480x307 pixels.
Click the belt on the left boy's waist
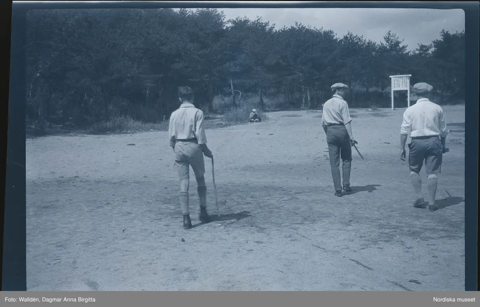187,140
